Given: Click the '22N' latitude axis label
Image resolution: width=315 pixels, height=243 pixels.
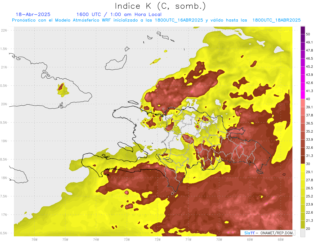Looking at the screenshot, I should pyautogui.click(x=4, y=30).
